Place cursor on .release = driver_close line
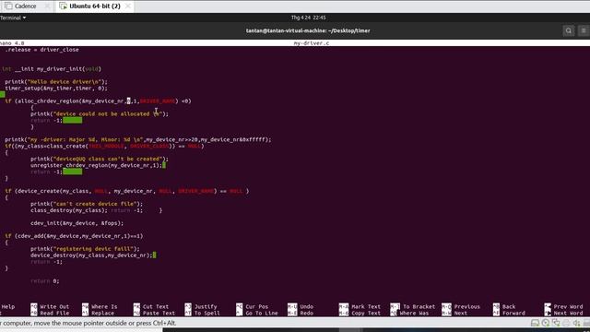Viewport: 590px width, 332px height. (41, 50)
